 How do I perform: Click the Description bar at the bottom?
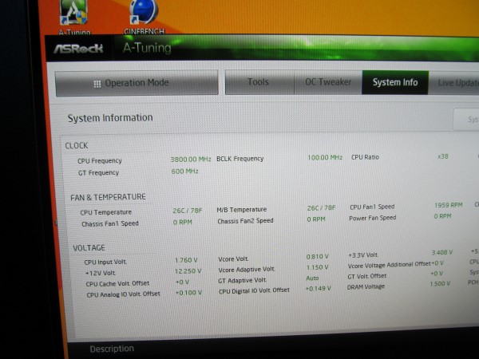[x=112, y=349]
